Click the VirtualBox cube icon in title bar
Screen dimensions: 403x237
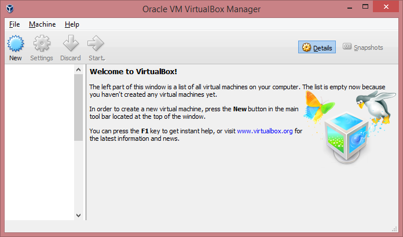(10, 9)
